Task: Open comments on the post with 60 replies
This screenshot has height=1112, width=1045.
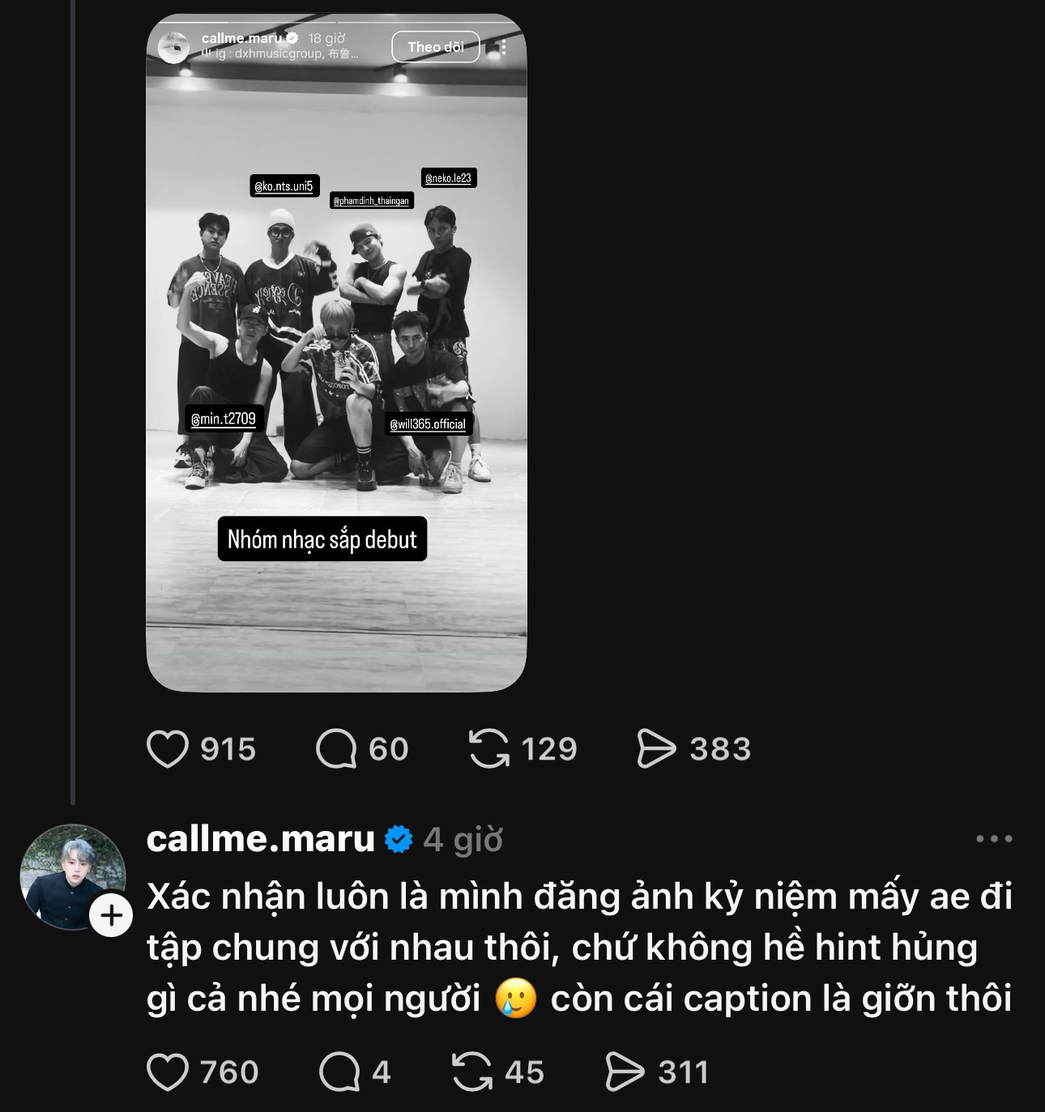Action: [336, 749]
